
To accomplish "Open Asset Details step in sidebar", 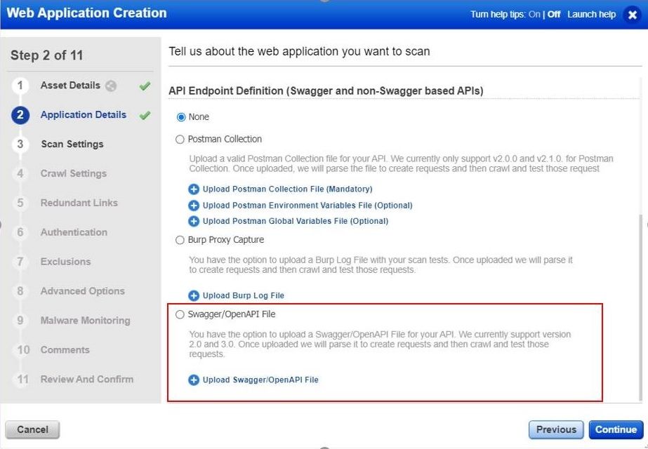I will [x=70, y=86].
